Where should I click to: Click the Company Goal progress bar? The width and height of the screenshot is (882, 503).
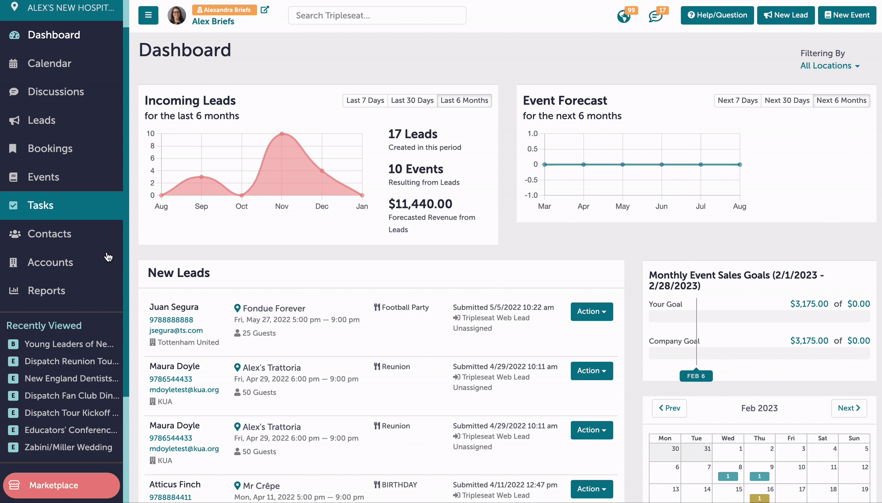(759, 353)
